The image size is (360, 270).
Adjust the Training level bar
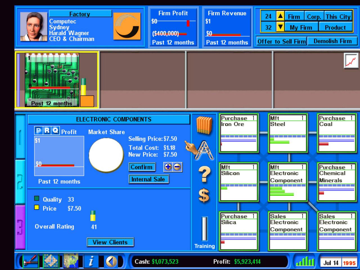point(204,229)
